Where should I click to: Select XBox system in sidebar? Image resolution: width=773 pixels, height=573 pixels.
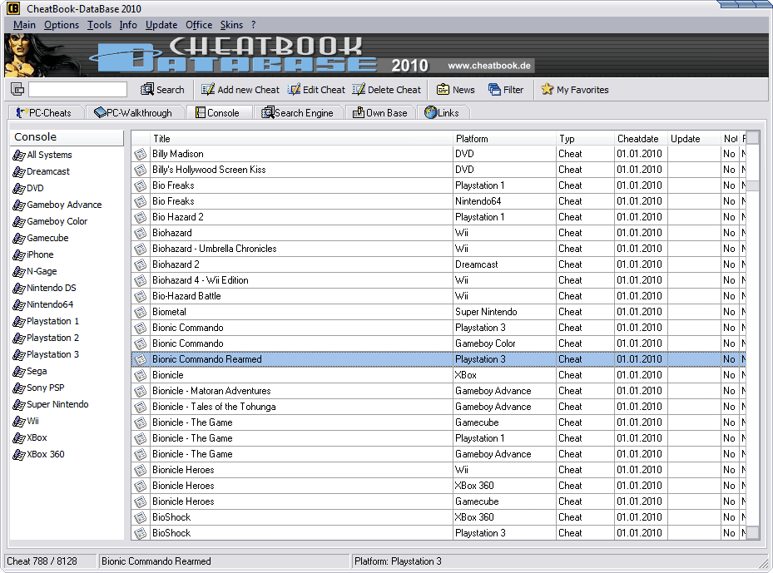(30, 437)
